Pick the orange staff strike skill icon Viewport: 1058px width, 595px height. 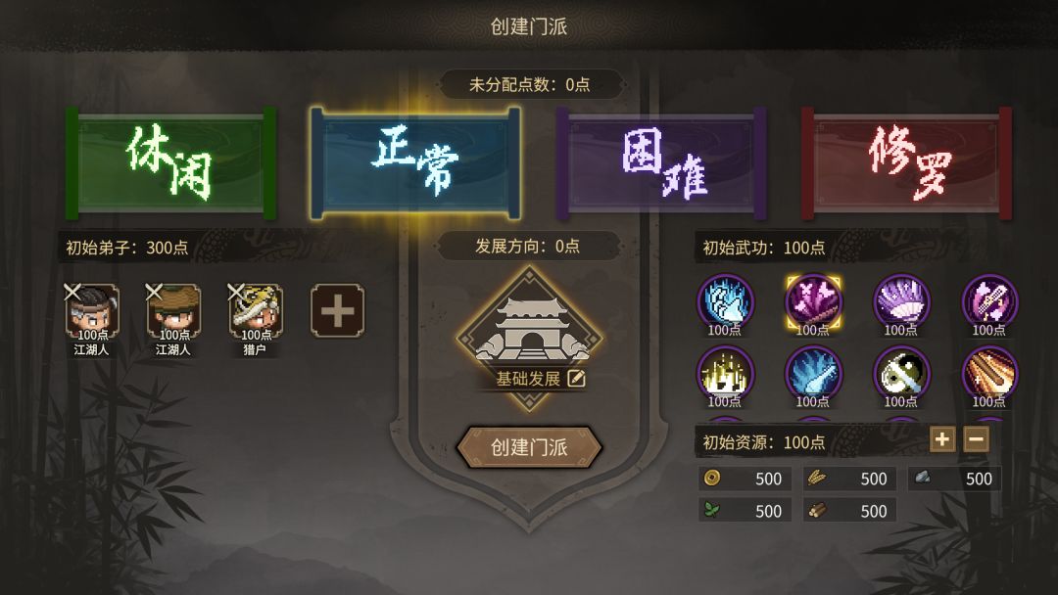tap(989, 375)
